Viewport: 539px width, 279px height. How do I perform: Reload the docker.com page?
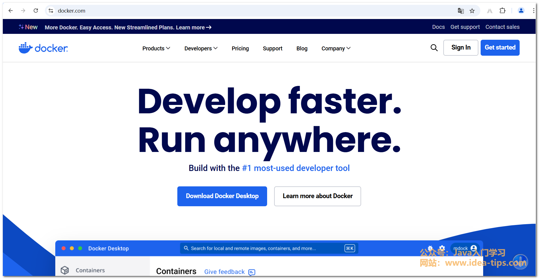(x=36, y=11)
